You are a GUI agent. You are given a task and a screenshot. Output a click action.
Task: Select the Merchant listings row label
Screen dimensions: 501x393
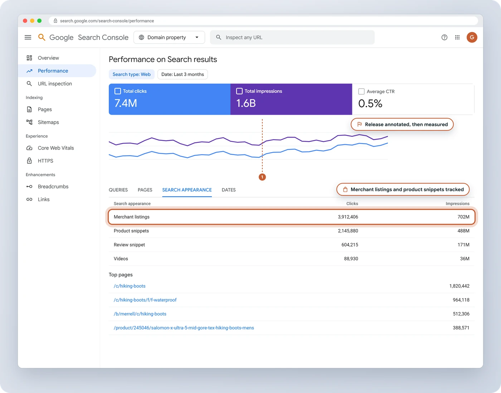[x=132, y=217]
